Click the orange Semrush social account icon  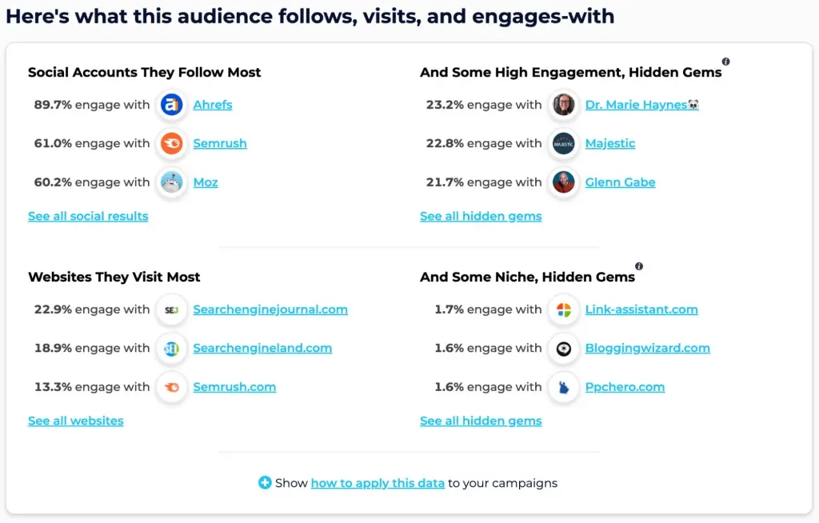pyautogui.click(x=171, y=144)
